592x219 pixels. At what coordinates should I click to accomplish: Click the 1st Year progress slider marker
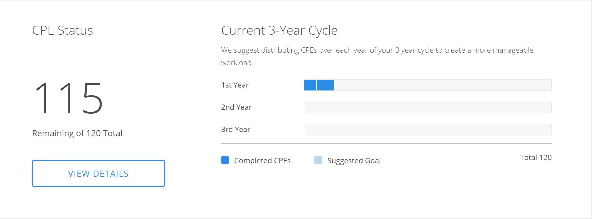click(x=317, y=85)
